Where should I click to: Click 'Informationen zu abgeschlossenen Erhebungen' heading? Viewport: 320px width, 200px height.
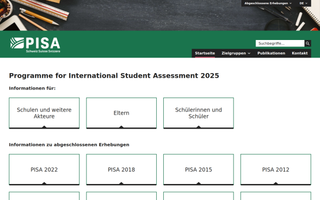69,145
